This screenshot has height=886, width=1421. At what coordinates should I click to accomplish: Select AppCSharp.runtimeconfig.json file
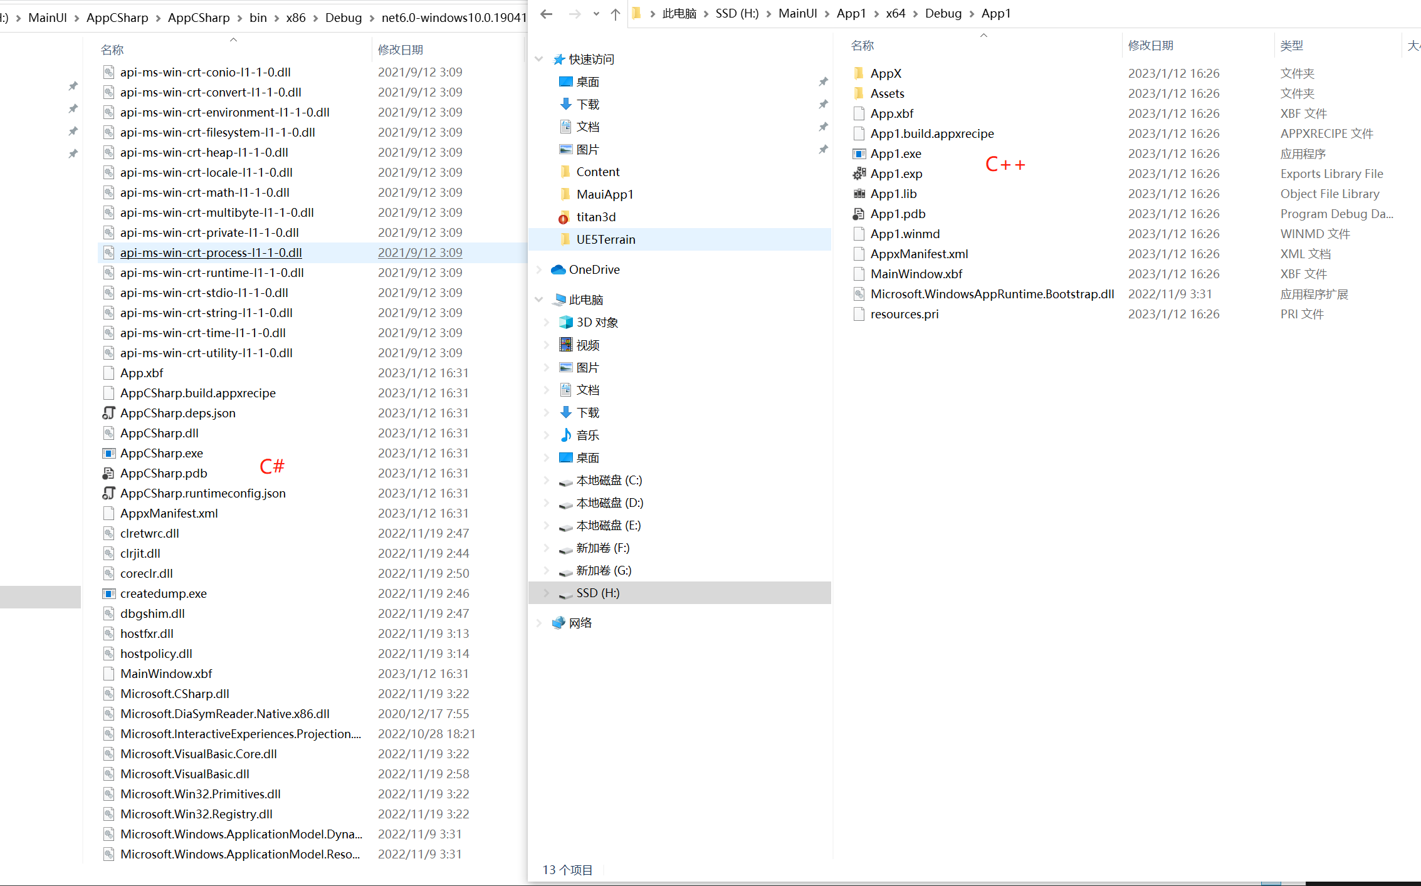tap(202, 493)
